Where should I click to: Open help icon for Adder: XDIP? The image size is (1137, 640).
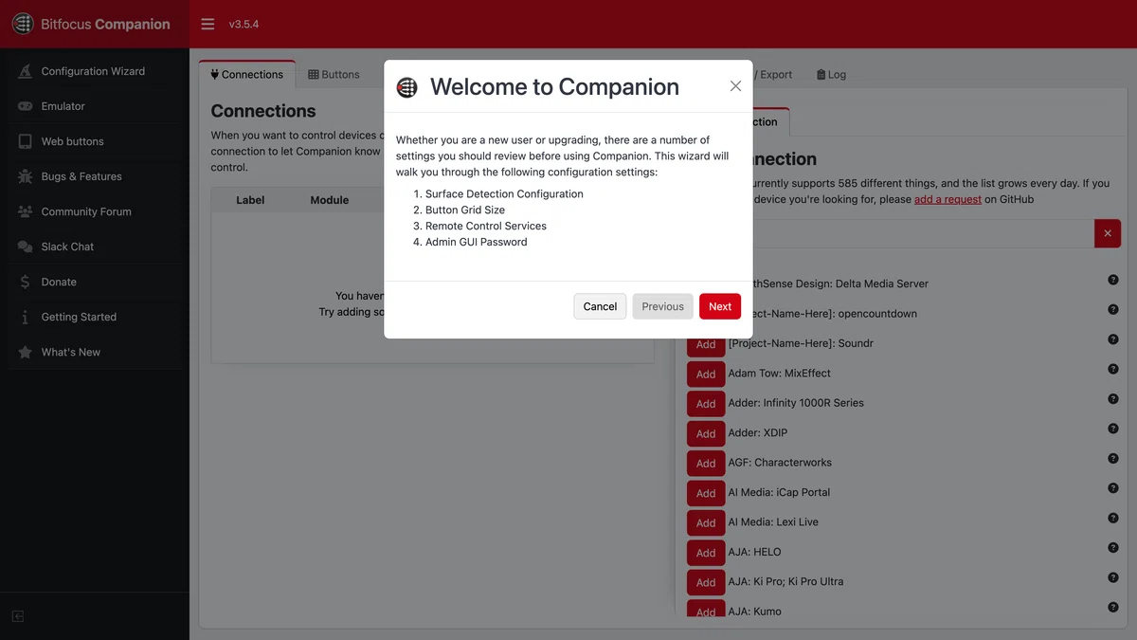point(1113,429)
